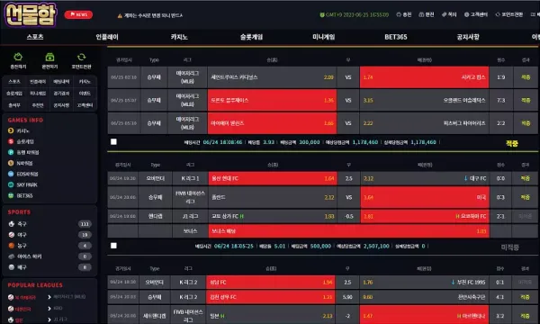The width and height of the screenshot is (540, 324).
Task: Click the red 슬롯게임 icon under Games Info
Action: (x=11, y=141)
